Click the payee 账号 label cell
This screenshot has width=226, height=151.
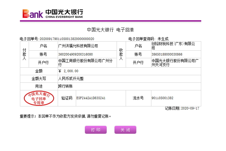point(138,54)
